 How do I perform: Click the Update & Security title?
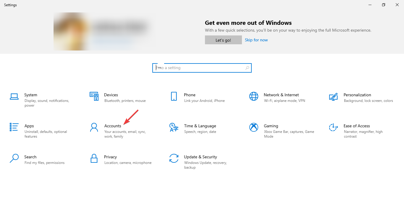201,157
